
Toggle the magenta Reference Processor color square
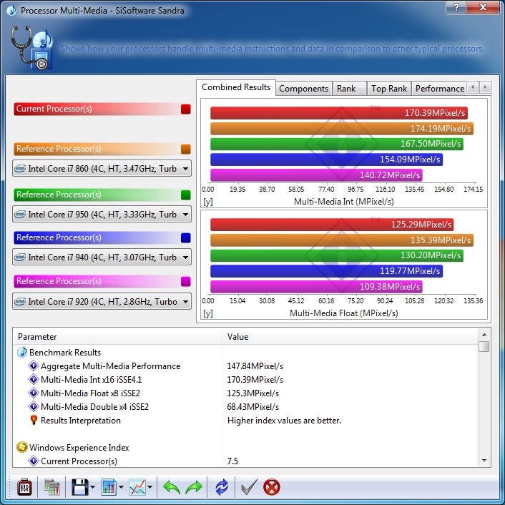coord(186,281)
